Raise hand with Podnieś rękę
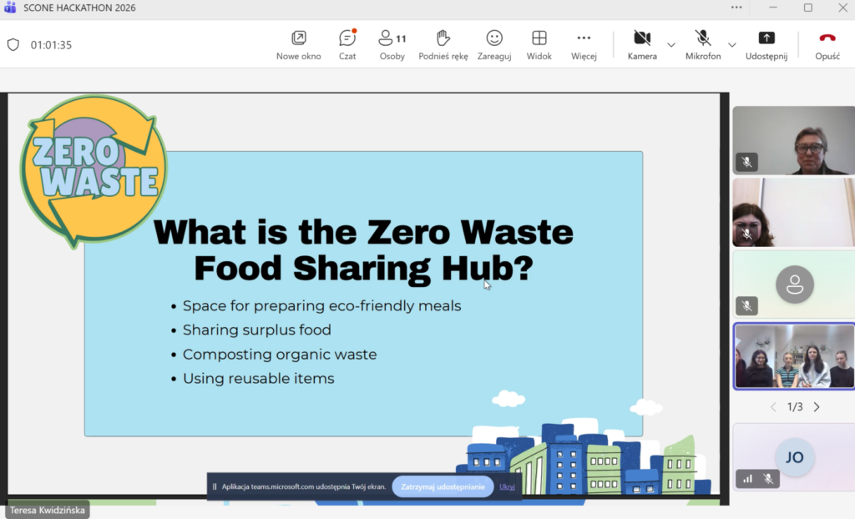This screenshot has width=855, height=519. pos(443,44)
